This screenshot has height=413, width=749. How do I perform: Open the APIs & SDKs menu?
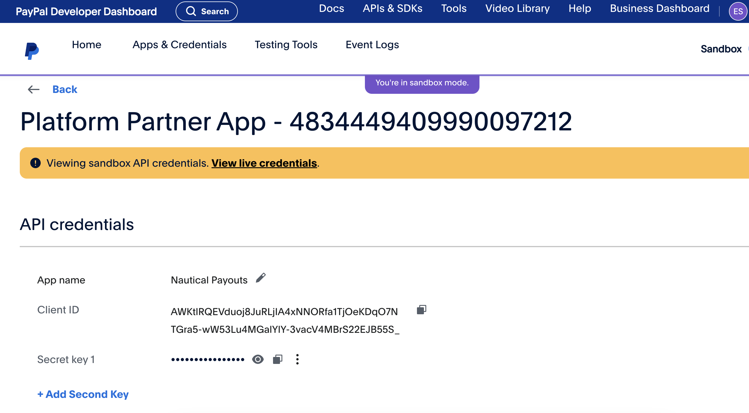392,8
